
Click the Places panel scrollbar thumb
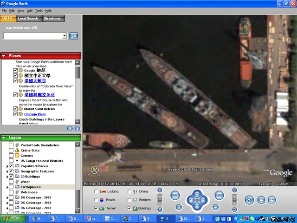(77, 72)
